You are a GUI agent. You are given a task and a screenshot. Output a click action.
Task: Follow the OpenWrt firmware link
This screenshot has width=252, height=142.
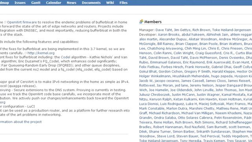click(22, 22)
